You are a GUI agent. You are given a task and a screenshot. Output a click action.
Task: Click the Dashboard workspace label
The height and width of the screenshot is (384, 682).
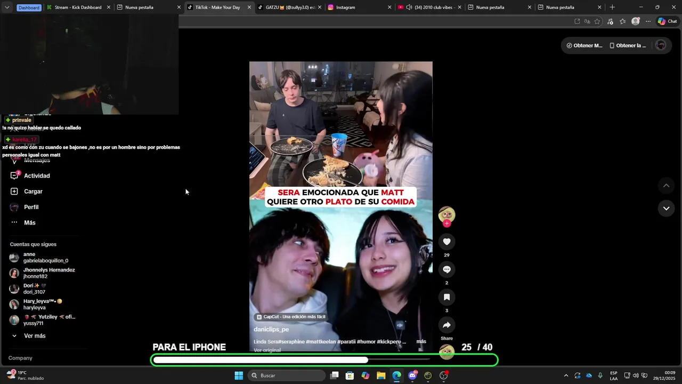point(29,7)
